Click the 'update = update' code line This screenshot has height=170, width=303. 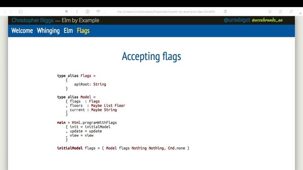point(84,131)
